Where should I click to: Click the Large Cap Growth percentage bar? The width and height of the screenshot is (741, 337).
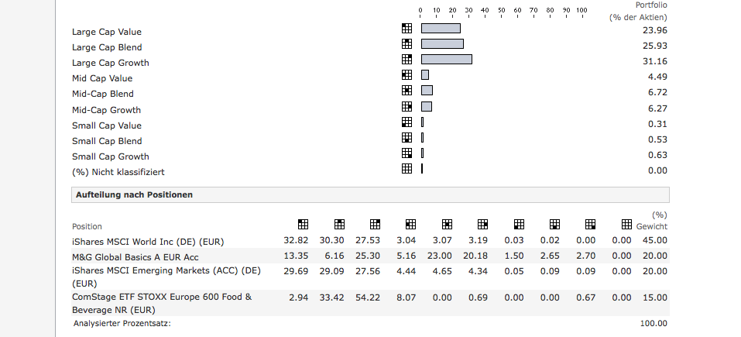click(447, 60)
